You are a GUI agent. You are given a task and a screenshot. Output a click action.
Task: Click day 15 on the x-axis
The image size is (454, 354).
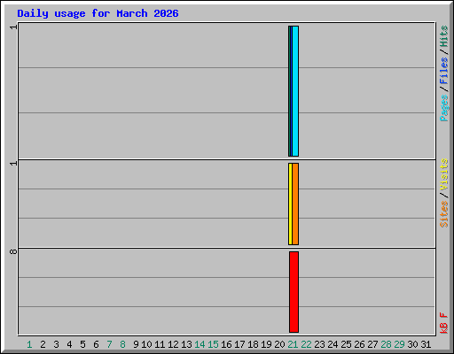[213, 344]
